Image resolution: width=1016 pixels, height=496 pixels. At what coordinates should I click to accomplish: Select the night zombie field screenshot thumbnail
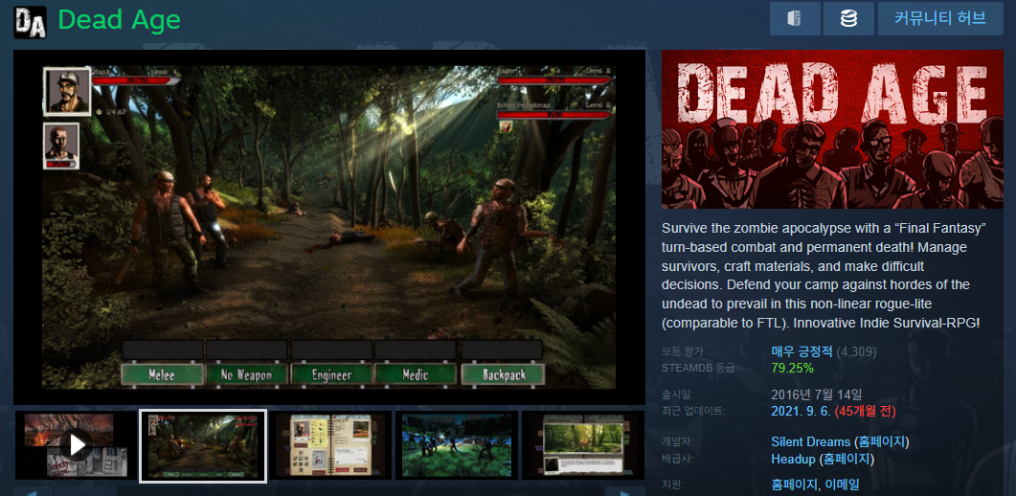click(x=456, y=445)
